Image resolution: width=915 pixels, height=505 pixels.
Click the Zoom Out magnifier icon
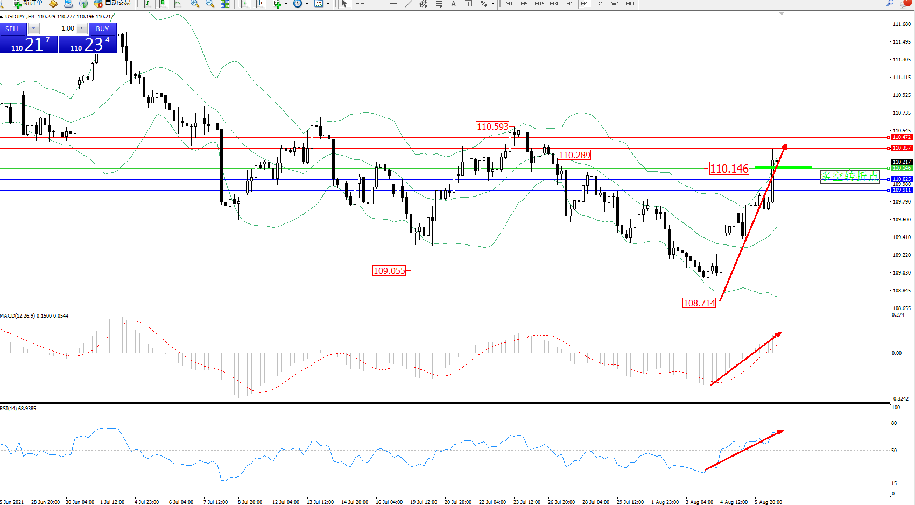210,4
